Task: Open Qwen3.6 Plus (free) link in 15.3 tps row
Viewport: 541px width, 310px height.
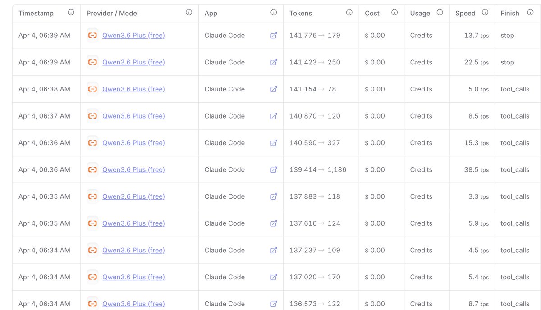Action: [x=133, y=143]
